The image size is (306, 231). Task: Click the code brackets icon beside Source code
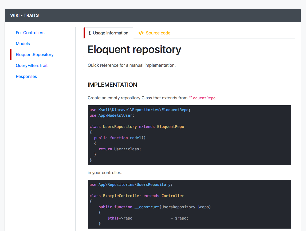point(141,33)
